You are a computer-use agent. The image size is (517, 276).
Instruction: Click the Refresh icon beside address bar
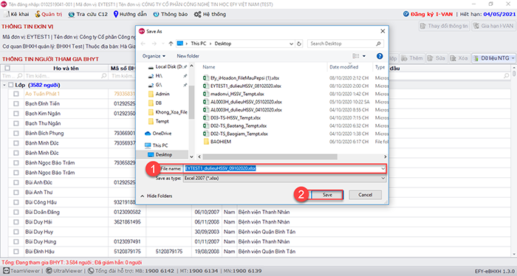click(299, 44)
